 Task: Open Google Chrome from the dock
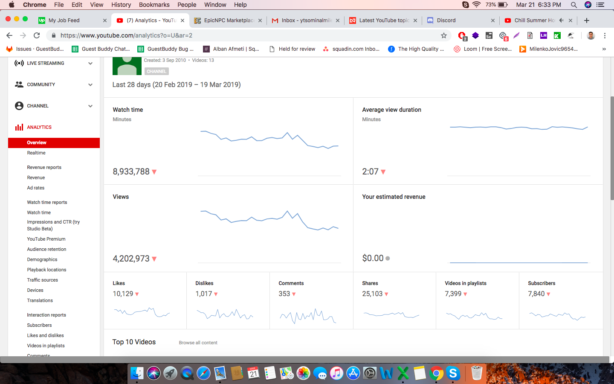click(x=436, y=373)
